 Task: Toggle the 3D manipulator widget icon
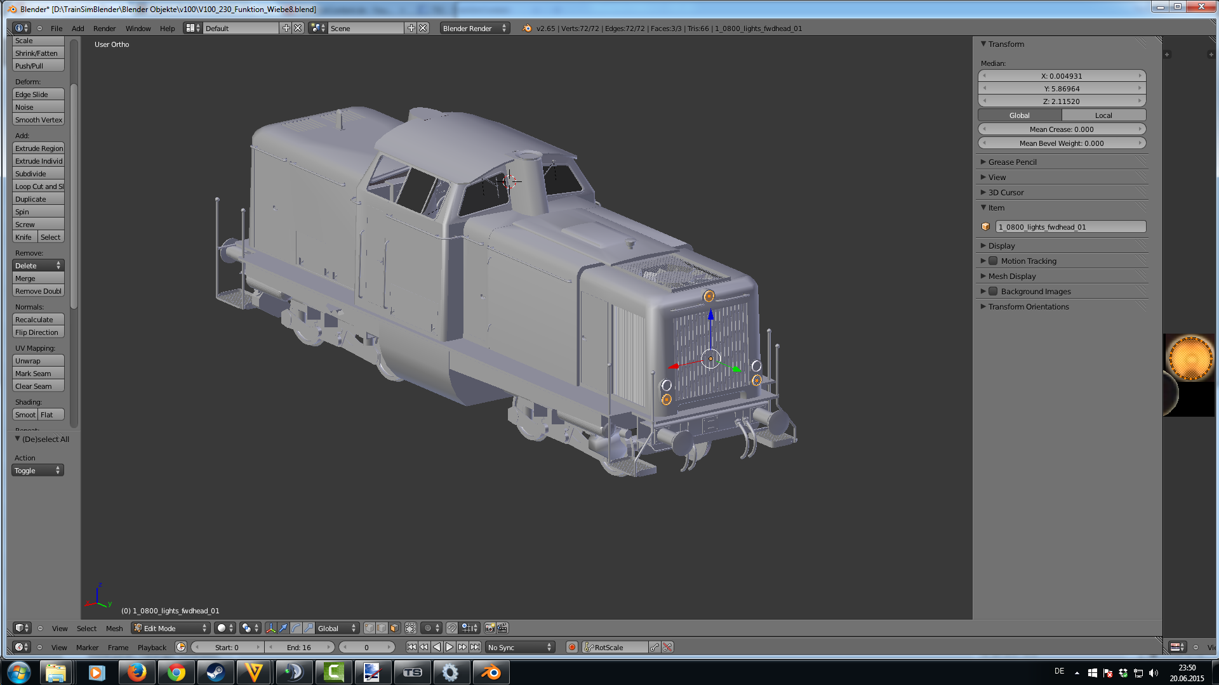tap(271, 628)
